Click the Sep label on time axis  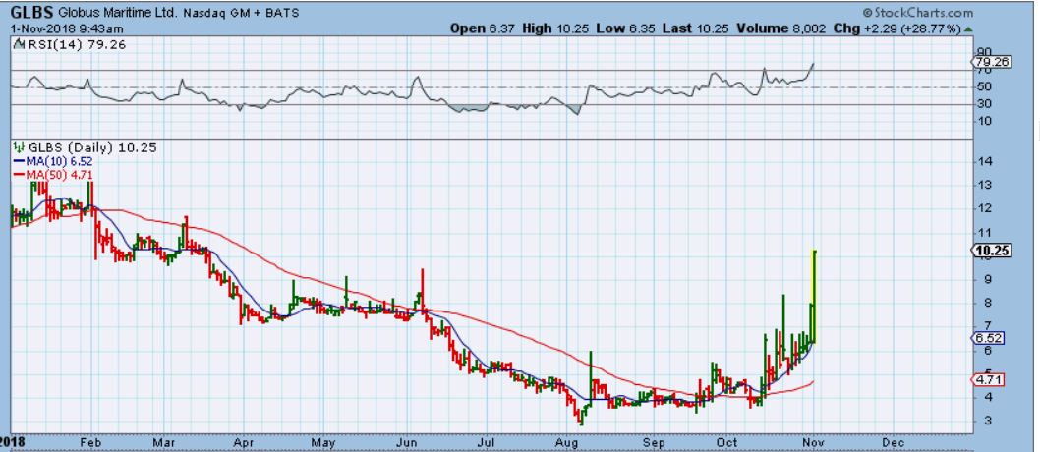point(655,443)
